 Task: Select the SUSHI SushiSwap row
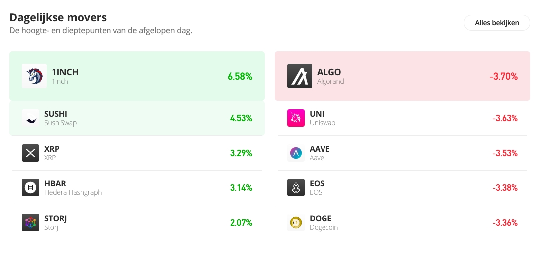[137, 118]
